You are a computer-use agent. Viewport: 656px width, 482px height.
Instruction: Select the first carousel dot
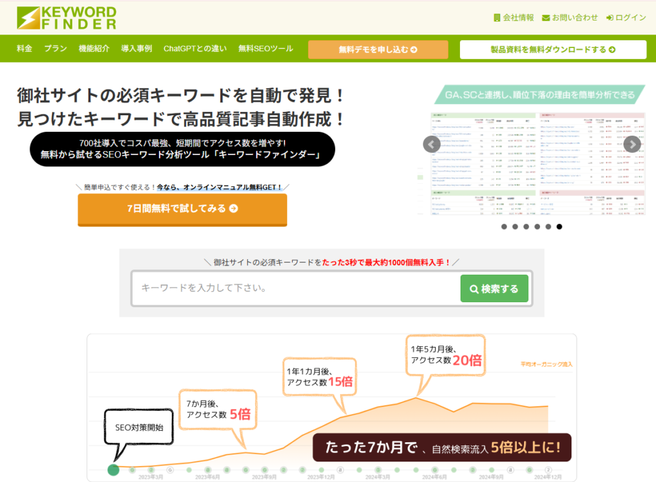(504, 227)
